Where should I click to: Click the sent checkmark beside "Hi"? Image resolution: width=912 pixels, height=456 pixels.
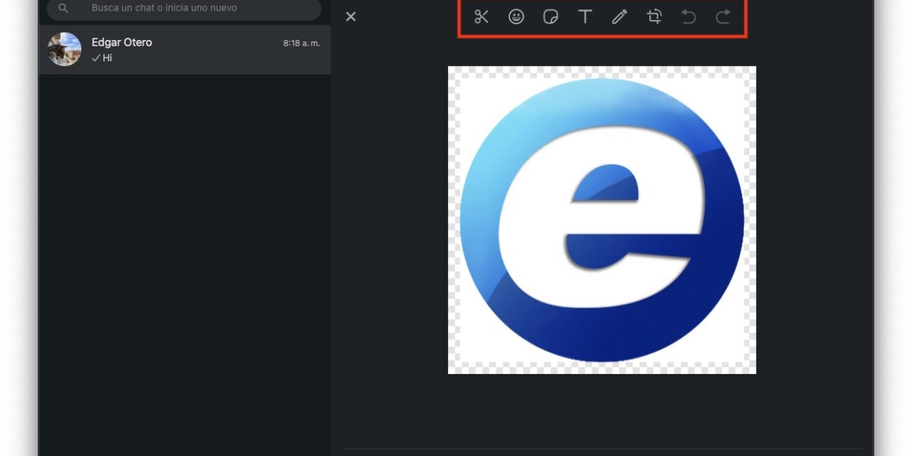pyautogui.click(x=95, y=58)
